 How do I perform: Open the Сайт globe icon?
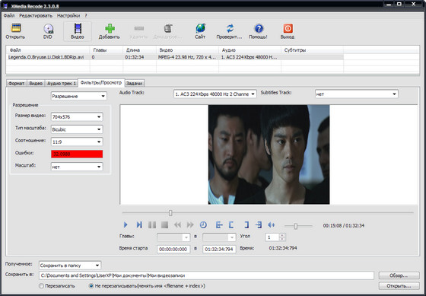pos(201,28)
